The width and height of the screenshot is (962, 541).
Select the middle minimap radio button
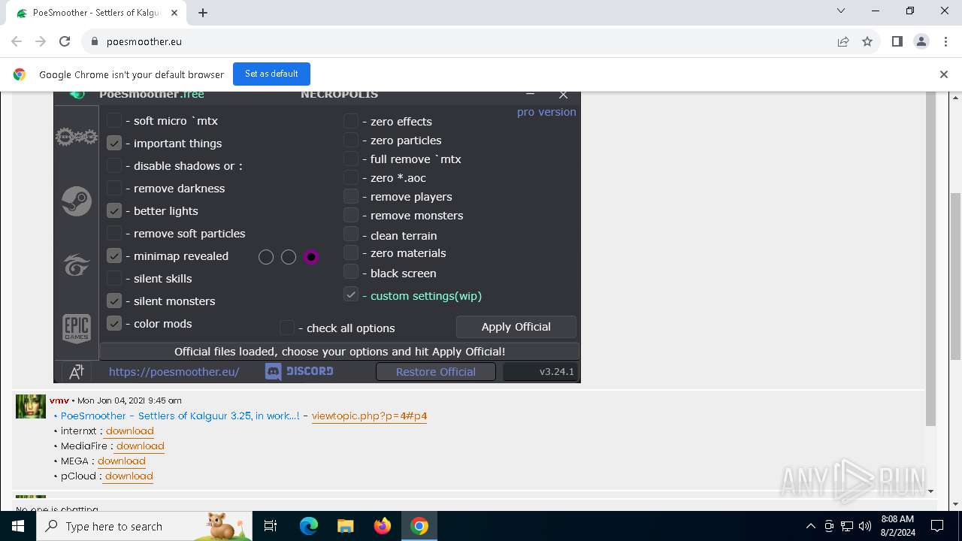tap(289, 257)
